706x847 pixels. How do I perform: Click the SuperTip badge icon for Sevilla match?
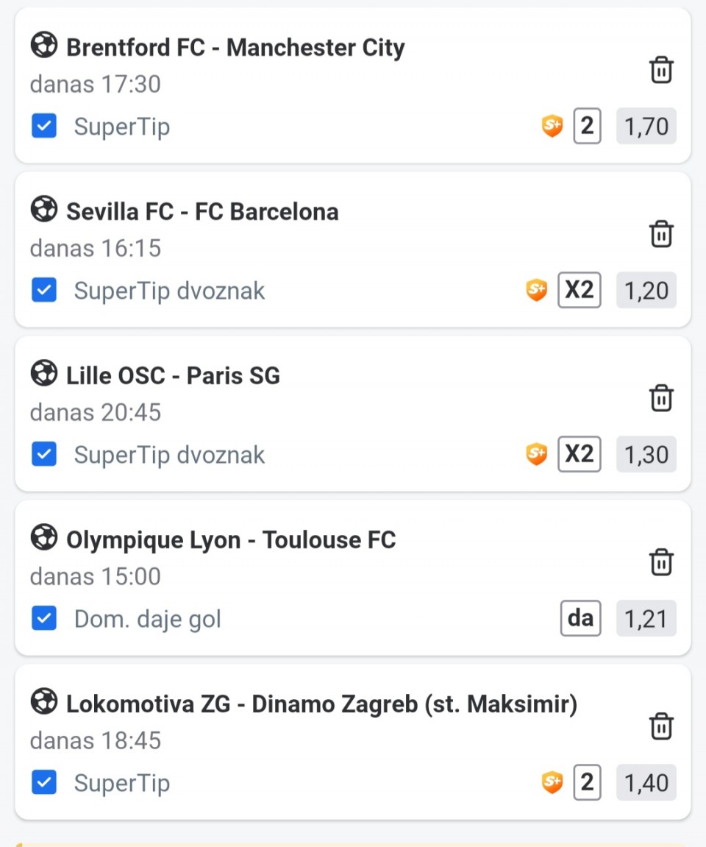(x=537, y=291)
